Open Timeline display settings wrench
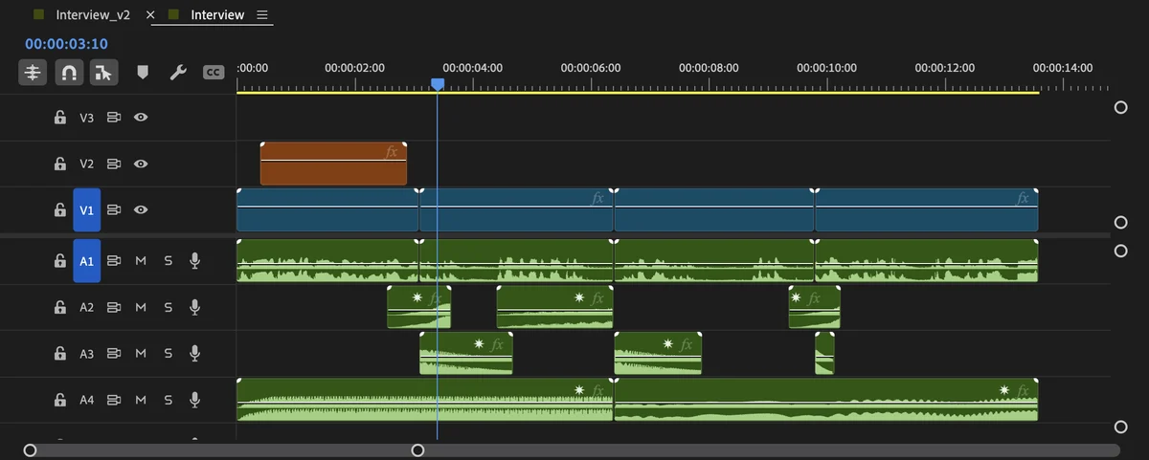This screenshot has width=1149, height=460. click(177, 72)
